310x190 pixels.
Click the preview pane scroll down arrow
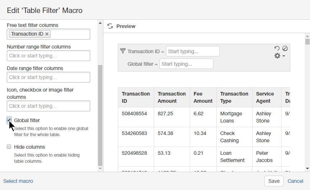(x=307, y=168)
